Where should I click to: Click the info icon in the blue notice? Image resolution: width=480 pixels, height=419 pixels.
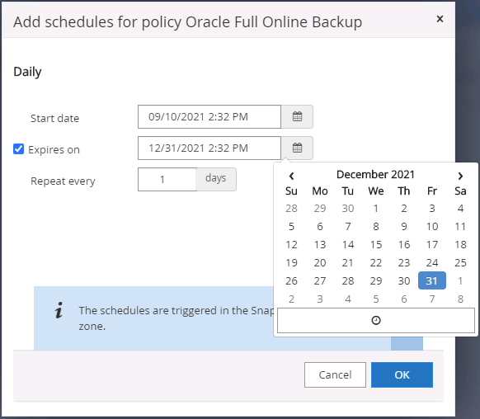pyautogui.click(x=59, y=310)
